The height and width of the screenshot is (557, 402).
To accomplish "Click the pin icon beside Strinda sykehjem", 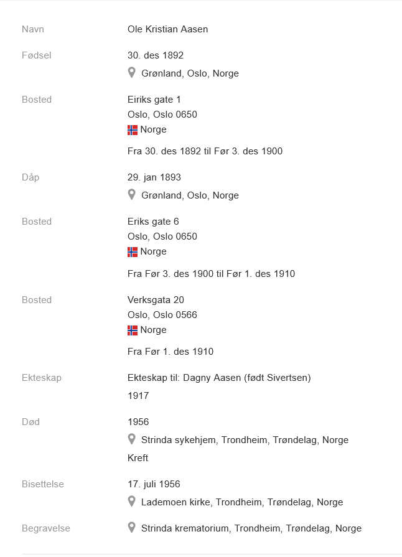I will pos(131,439).
